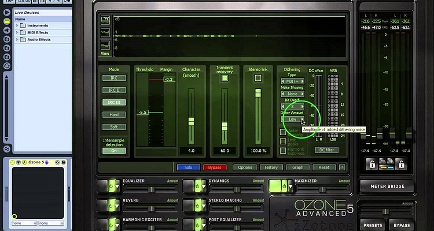Select the top gain reduction trace view icon

[105, 20]
